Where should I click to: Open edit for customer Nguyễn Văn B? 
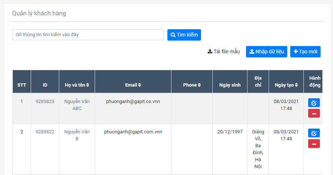(314, 133)
